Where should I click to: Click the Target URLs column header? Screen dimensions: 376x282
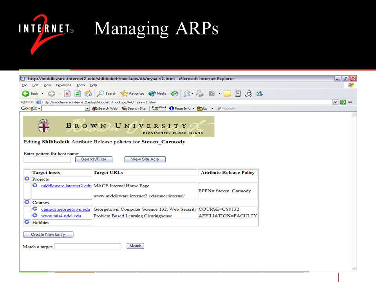point(145,172)
